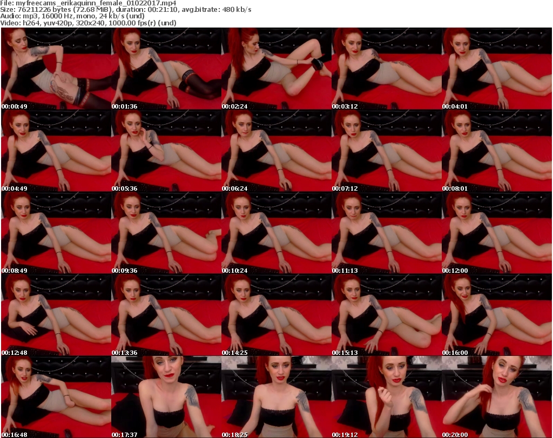Image resolution: width=553 pixels, height=438 pixels.
Task: Pick the 00:15:13 frame
Action: 387,315
